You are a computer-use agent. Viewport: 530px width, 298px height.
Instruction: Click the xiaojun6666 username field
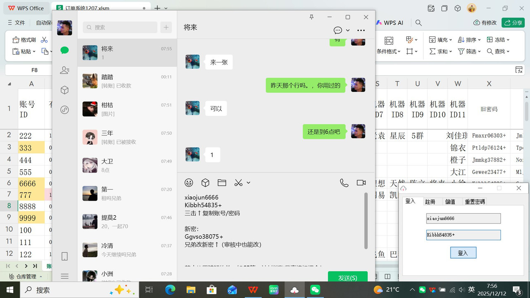pyautogui.click(x=463, y=219)
